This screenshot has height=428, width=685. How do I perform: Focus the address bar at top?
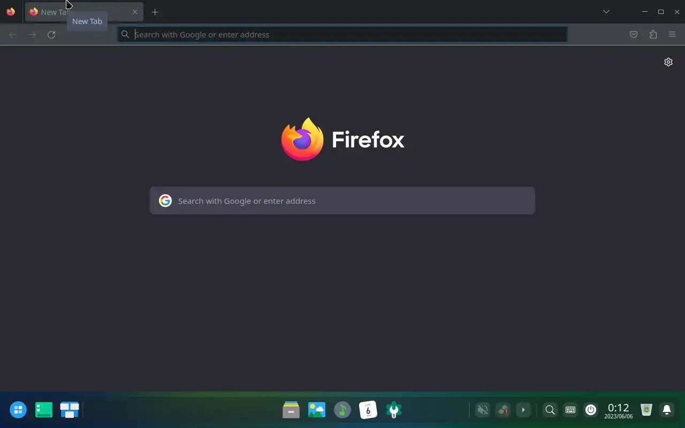(342, 34)
